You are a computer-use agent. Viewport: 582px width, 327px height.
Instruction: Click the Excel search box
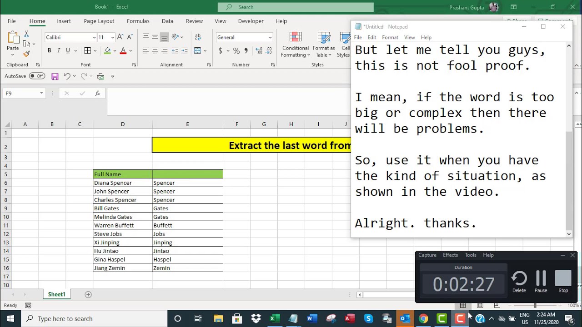pos(296,7)
